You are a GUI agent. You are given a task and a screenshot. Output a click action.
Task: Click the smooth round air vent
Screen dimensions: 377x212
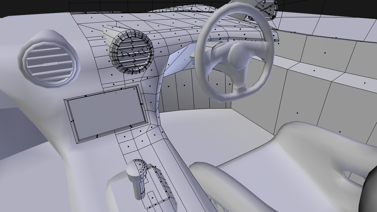49,59
